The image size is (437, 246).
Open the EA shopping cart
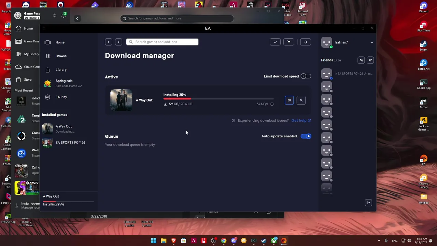289,42
